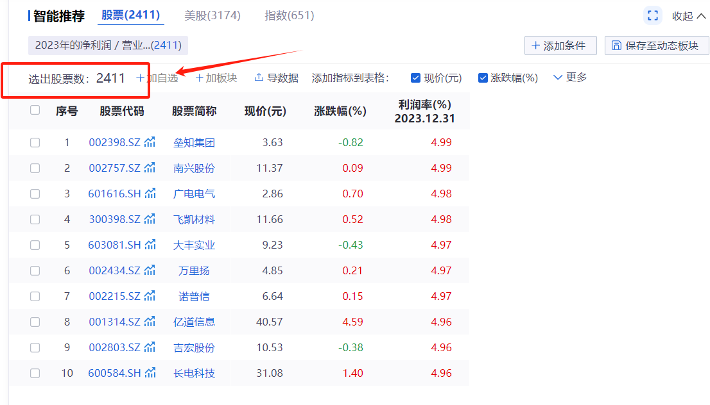Image resolution: width=710 pixels, height=405 pixels.
Task: Open chart icon next to 002398.SZ
Action: click(150, 142)
